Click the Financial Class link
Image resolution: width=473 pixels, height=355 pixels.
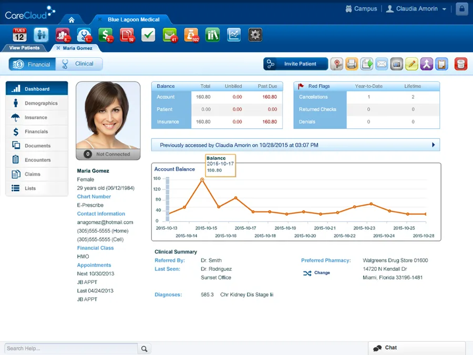click(x=95, y=248)
